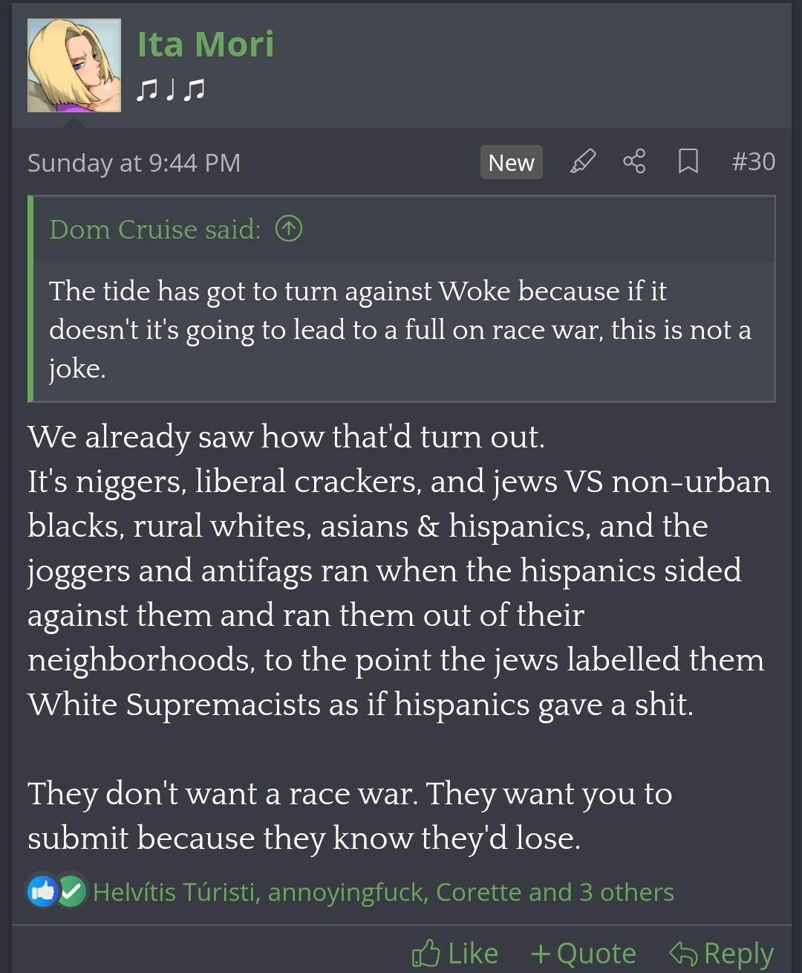Screen dimensions: 802x973
Task: Open Ita Mori's avatar image
Action: (x=74, y=65)
